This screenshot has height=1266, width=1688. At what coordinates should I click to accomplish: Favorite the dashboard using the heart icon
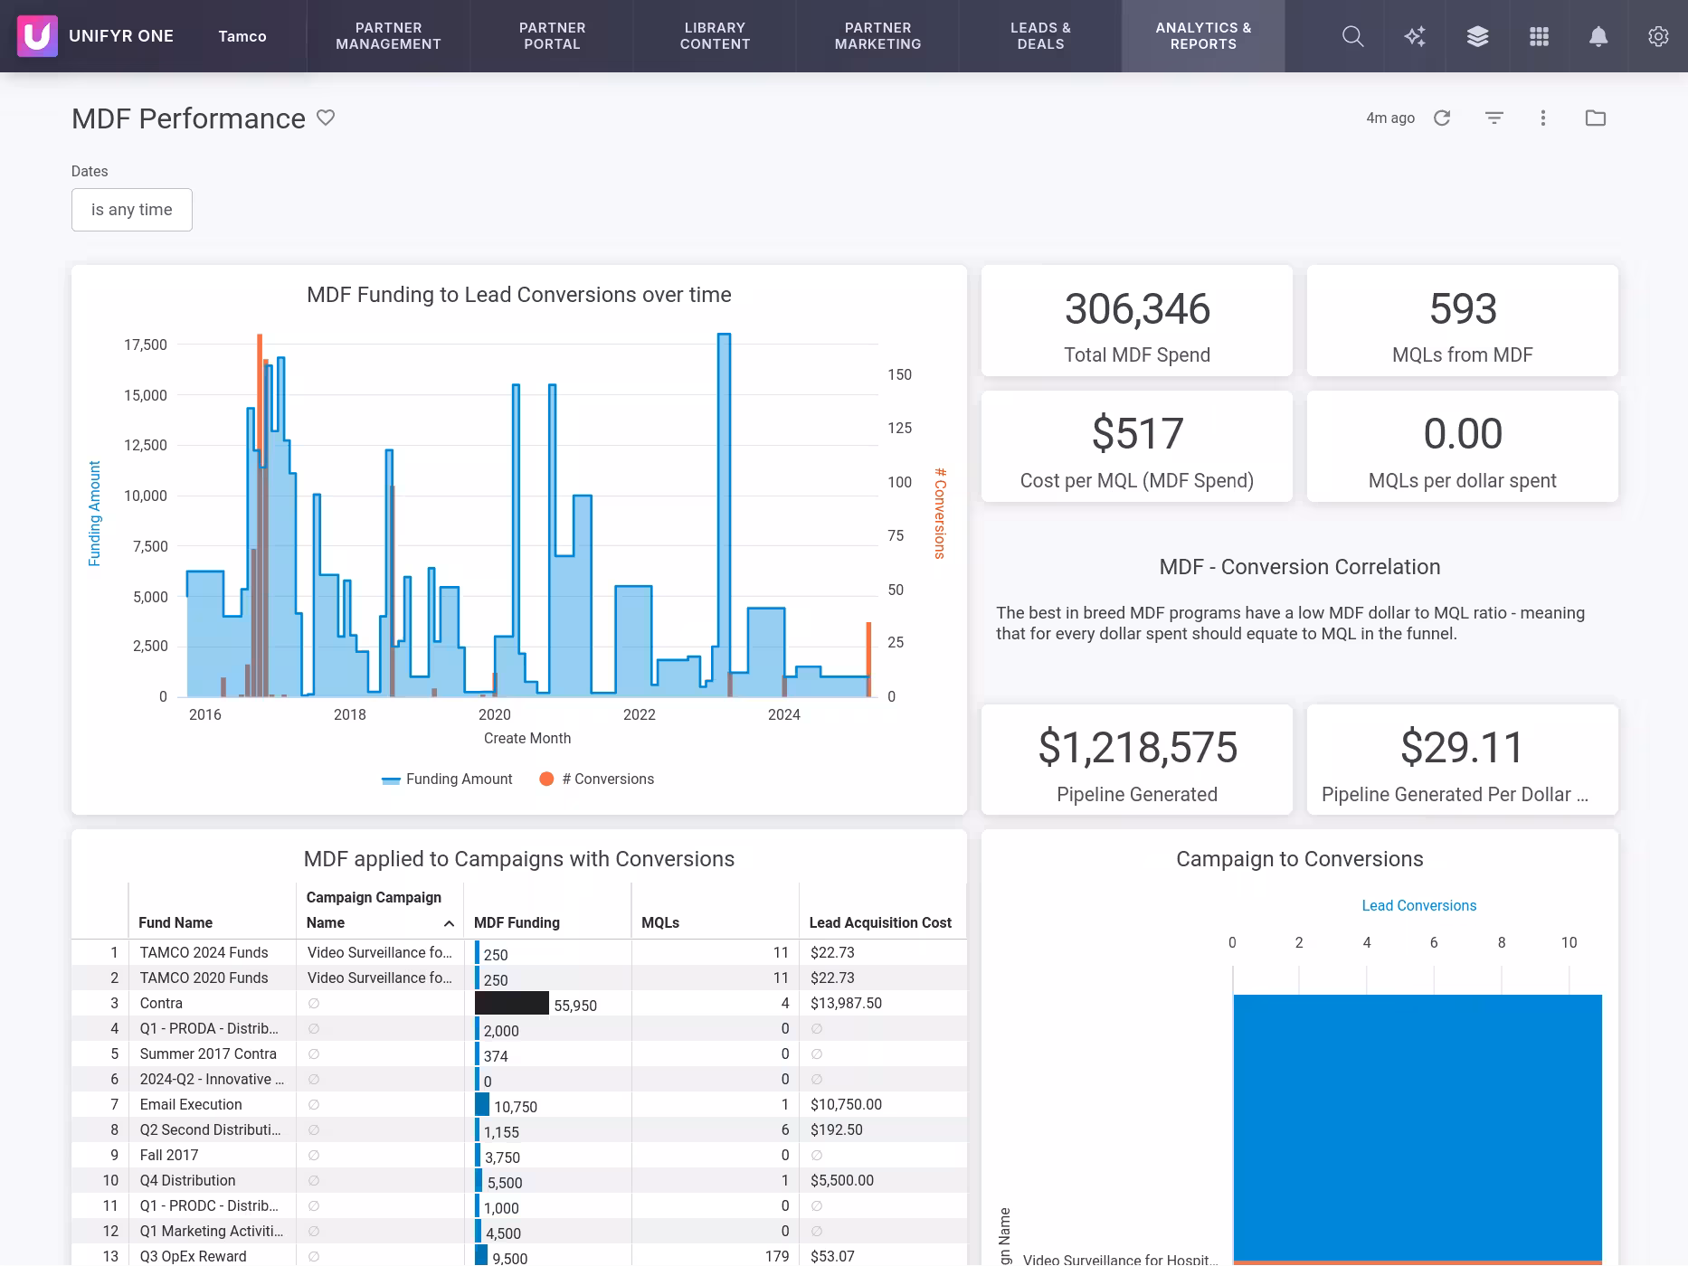click(327, 118)
